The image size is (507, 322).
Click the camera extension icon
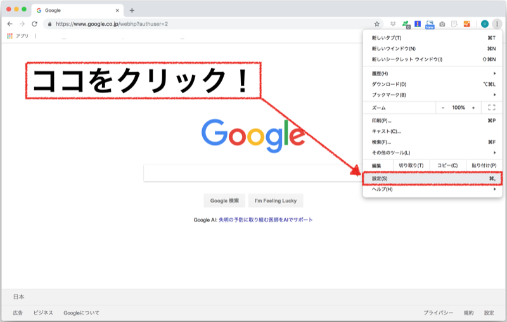[x=442, y=24]
